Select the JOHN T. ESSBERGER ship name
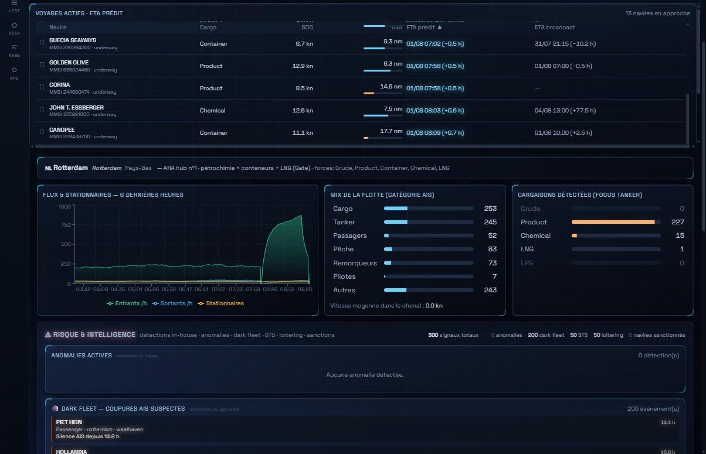Viewport: 706px width, 454px height. pyautogui.click(x=76, y=107)
